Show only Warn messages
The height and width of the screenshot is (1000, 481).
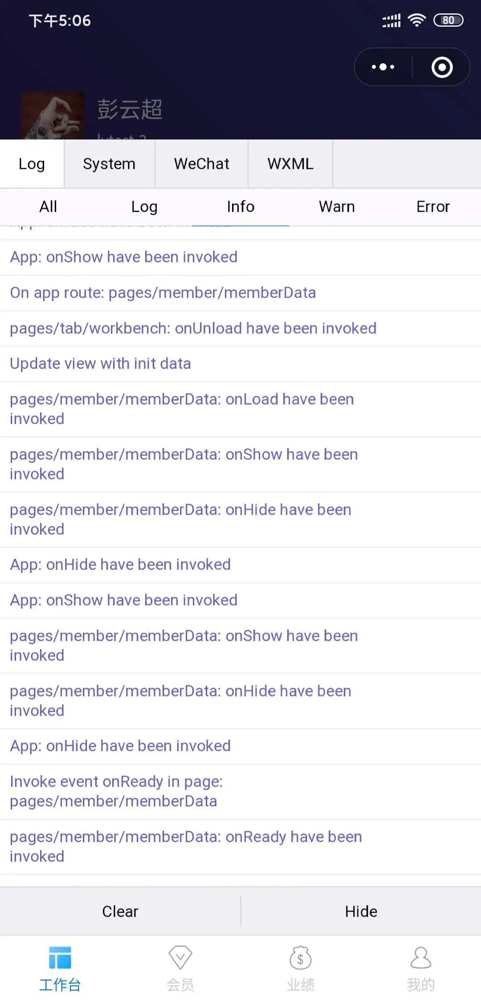337,207
